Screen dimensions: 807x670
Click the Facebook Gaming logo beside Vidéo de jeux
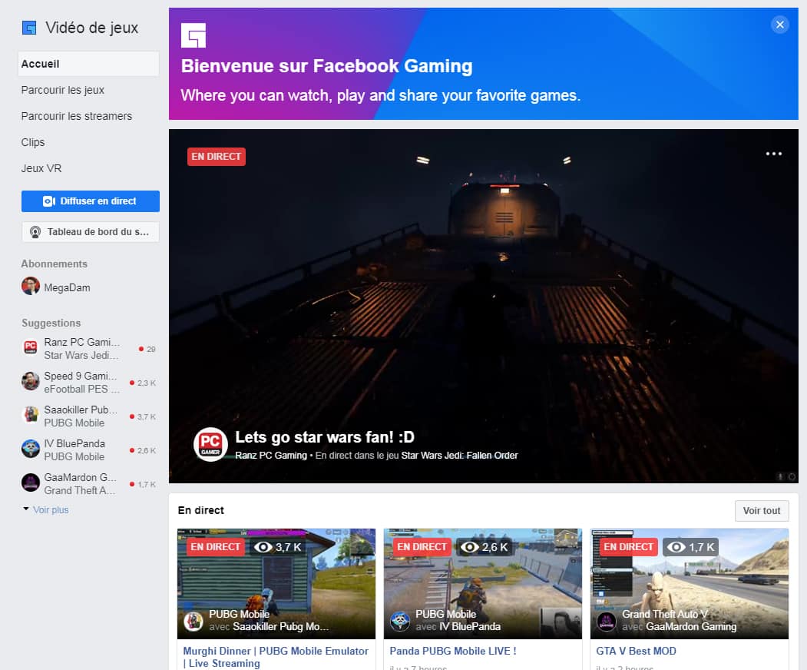coord(29,28)
